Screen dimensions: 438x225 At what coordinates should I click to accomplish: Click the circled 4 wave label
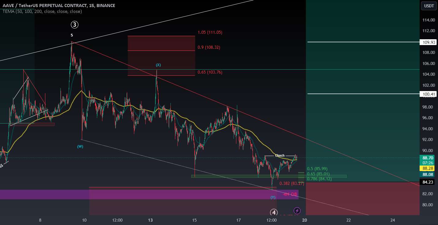point(274,212)
